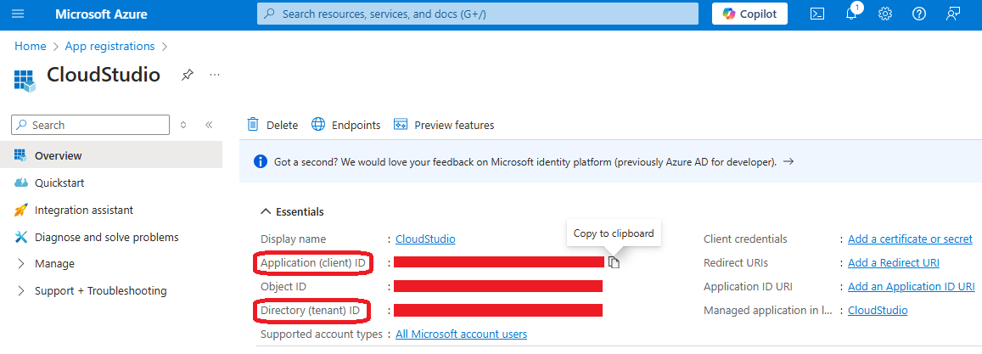The height and width of the screenshot is (354, 982).
Task: Click the Delete toolbar button
Action: click(272, 125)
